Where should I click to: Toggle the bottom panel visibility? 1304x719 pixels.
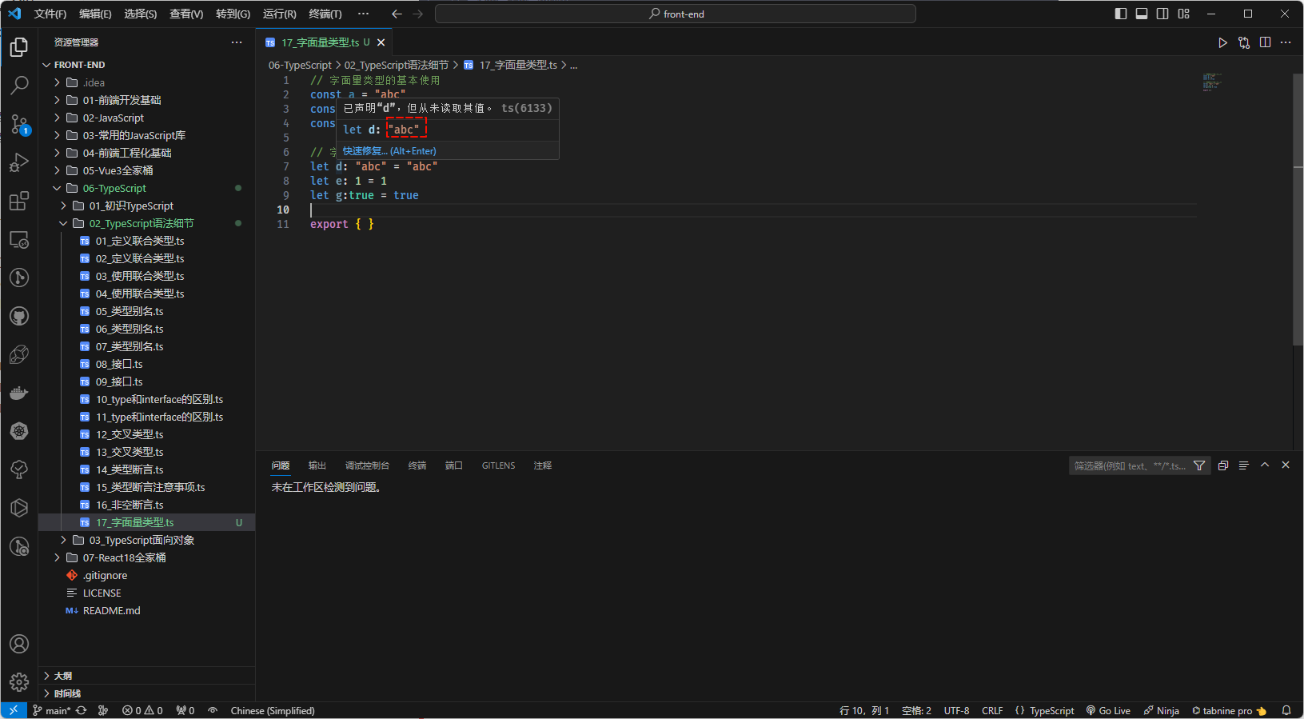(x=1142, y=14)
